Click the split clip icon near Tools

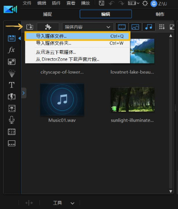pyautogui.click(x=29, y=203)
